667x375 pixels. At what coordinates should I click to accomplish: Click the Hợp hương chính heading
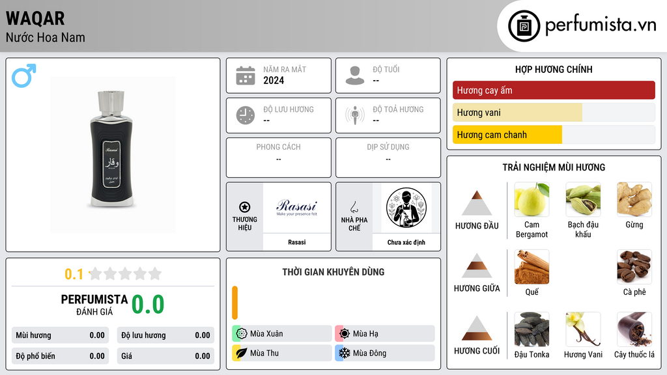click(554, 69)
